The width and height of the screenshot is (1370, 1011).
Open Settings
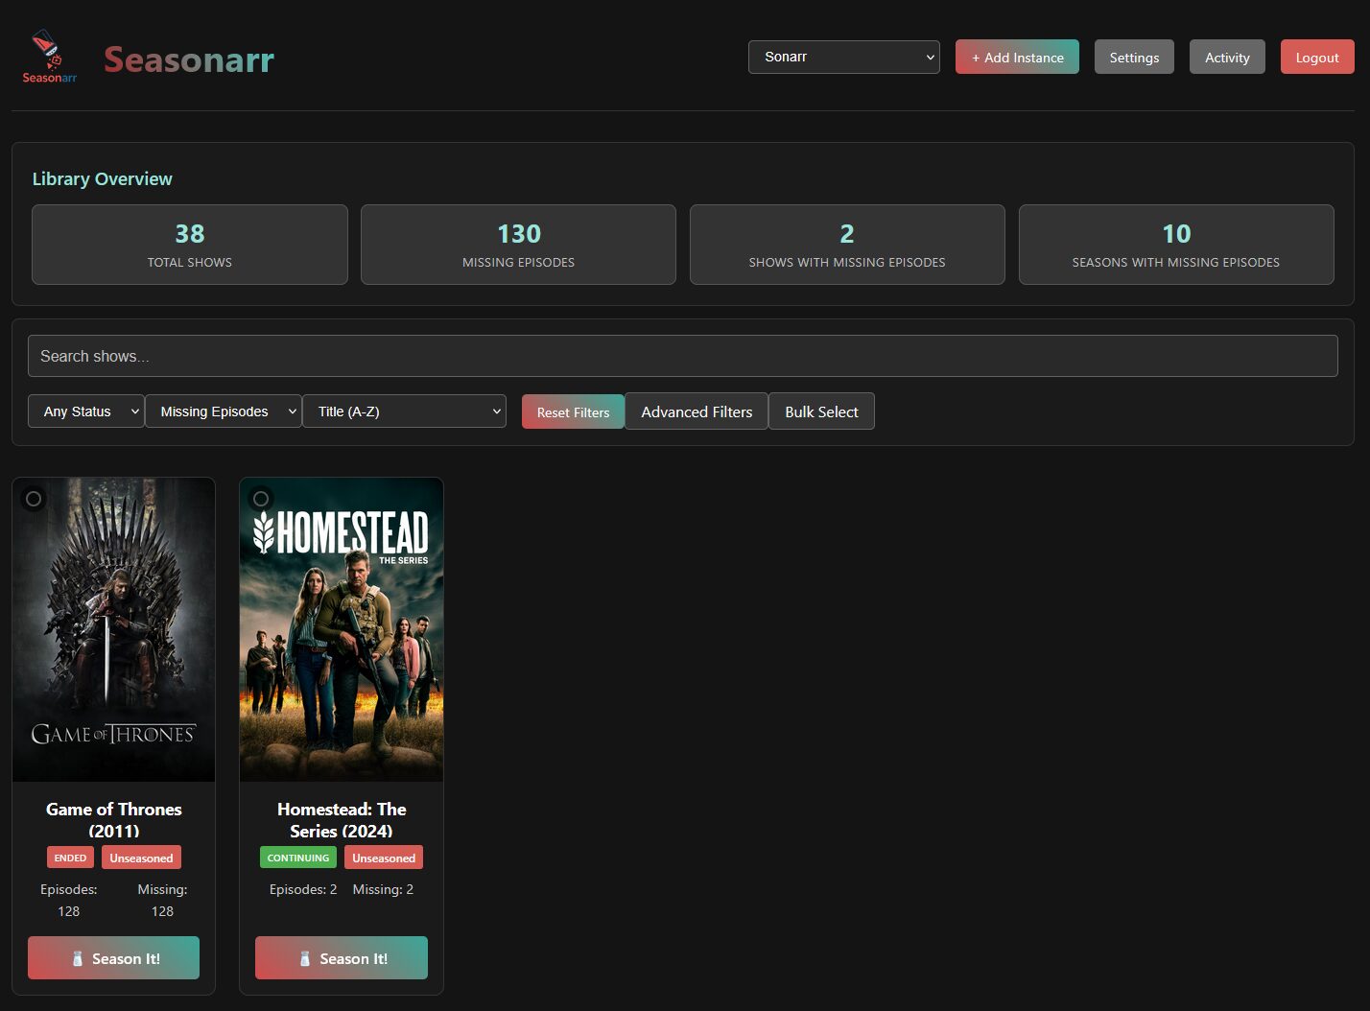coord(1134,57)
